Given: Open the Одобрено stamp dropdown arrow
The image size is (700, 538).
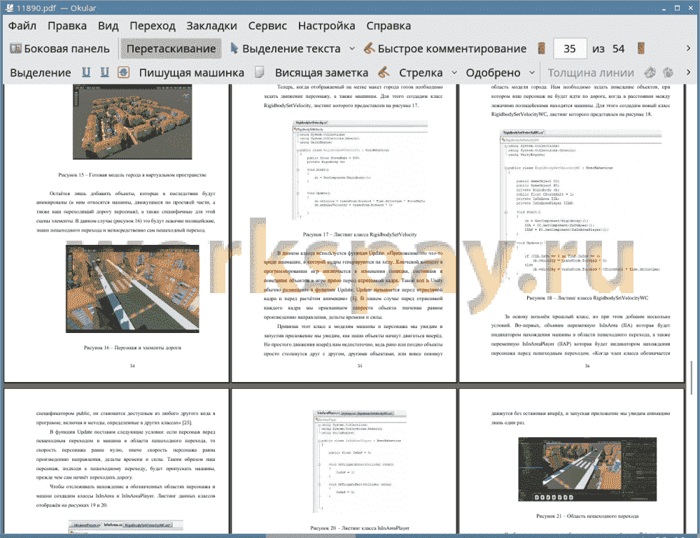Looking at the screenshot, I should click(x=532, y=73).
